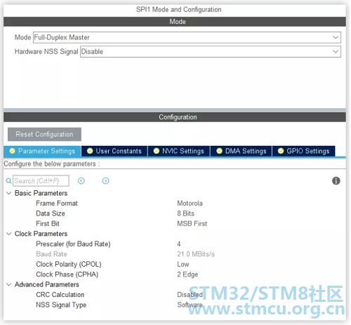Click the GPIO Settings tab check icon

tap(281, 151)
